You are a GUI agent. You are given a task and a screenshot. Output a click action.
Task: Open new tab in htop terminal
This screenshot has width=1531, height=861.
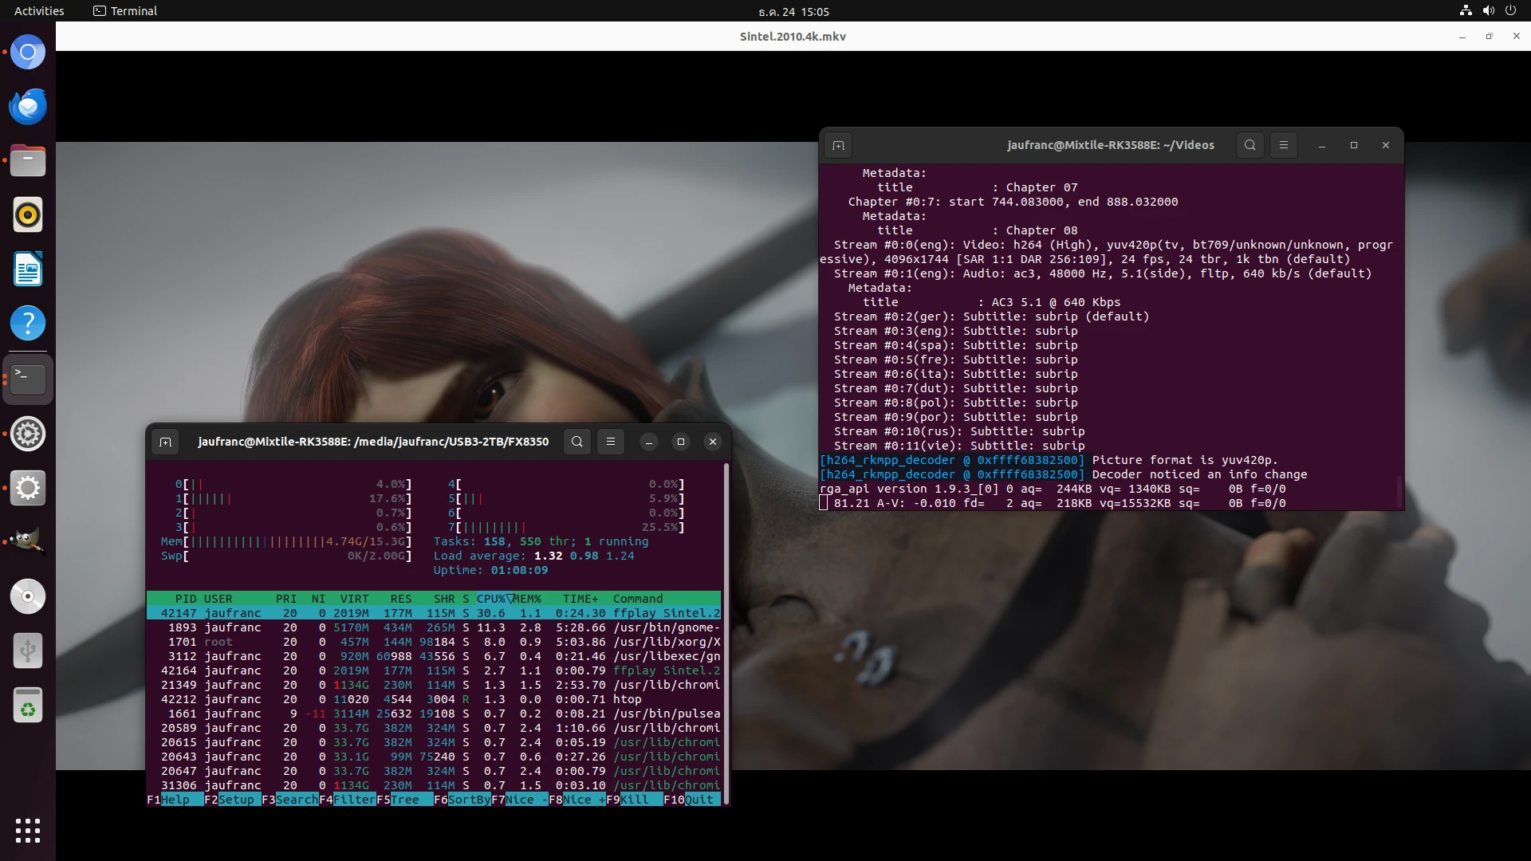click(x=165, y=442)
